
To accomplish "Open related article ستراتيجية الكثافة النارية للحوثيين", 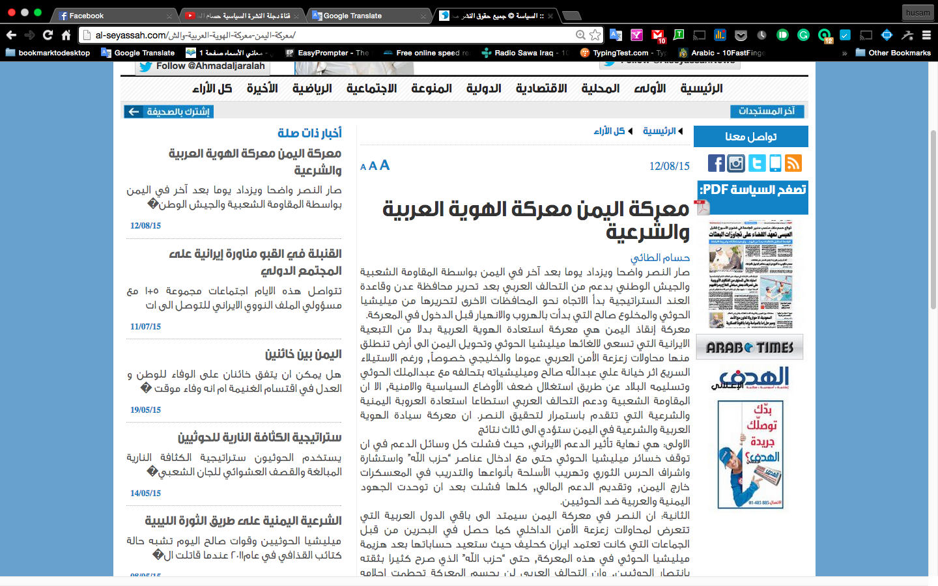I will pos(259,437).
